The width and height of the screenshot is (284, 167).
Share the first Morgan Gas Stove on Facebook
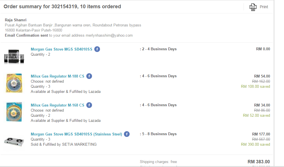97,49
